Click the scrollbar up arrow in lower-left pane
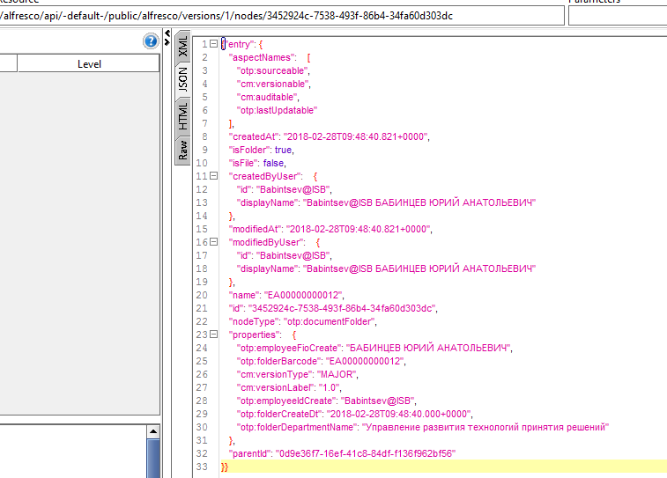This screenshot has height=478, width=667. pos(153,431)
